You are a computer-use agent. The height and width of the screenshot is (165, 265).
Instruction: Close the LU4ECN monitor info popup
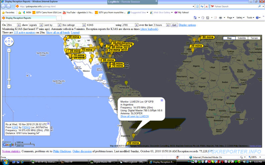pos(162,100)
